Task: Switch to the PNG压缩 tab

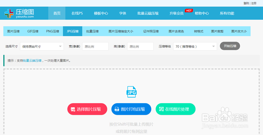Action: click(x=53, y=31)
